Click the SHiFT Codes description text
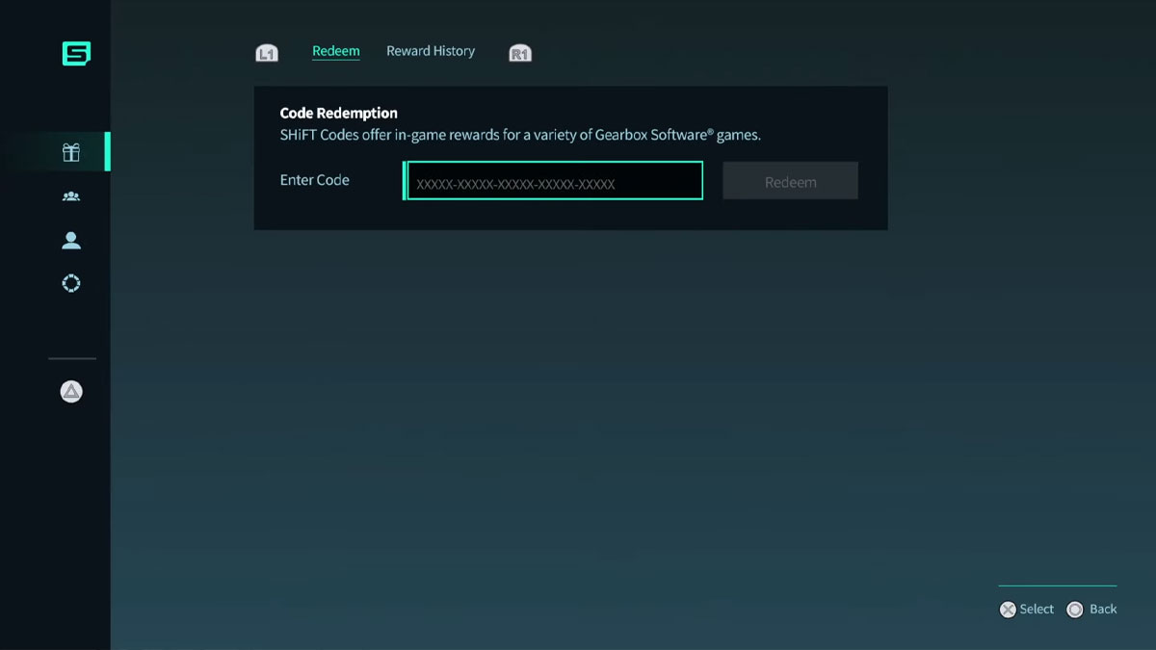Screen dimensions: 1156x650 tap(520, 135)
